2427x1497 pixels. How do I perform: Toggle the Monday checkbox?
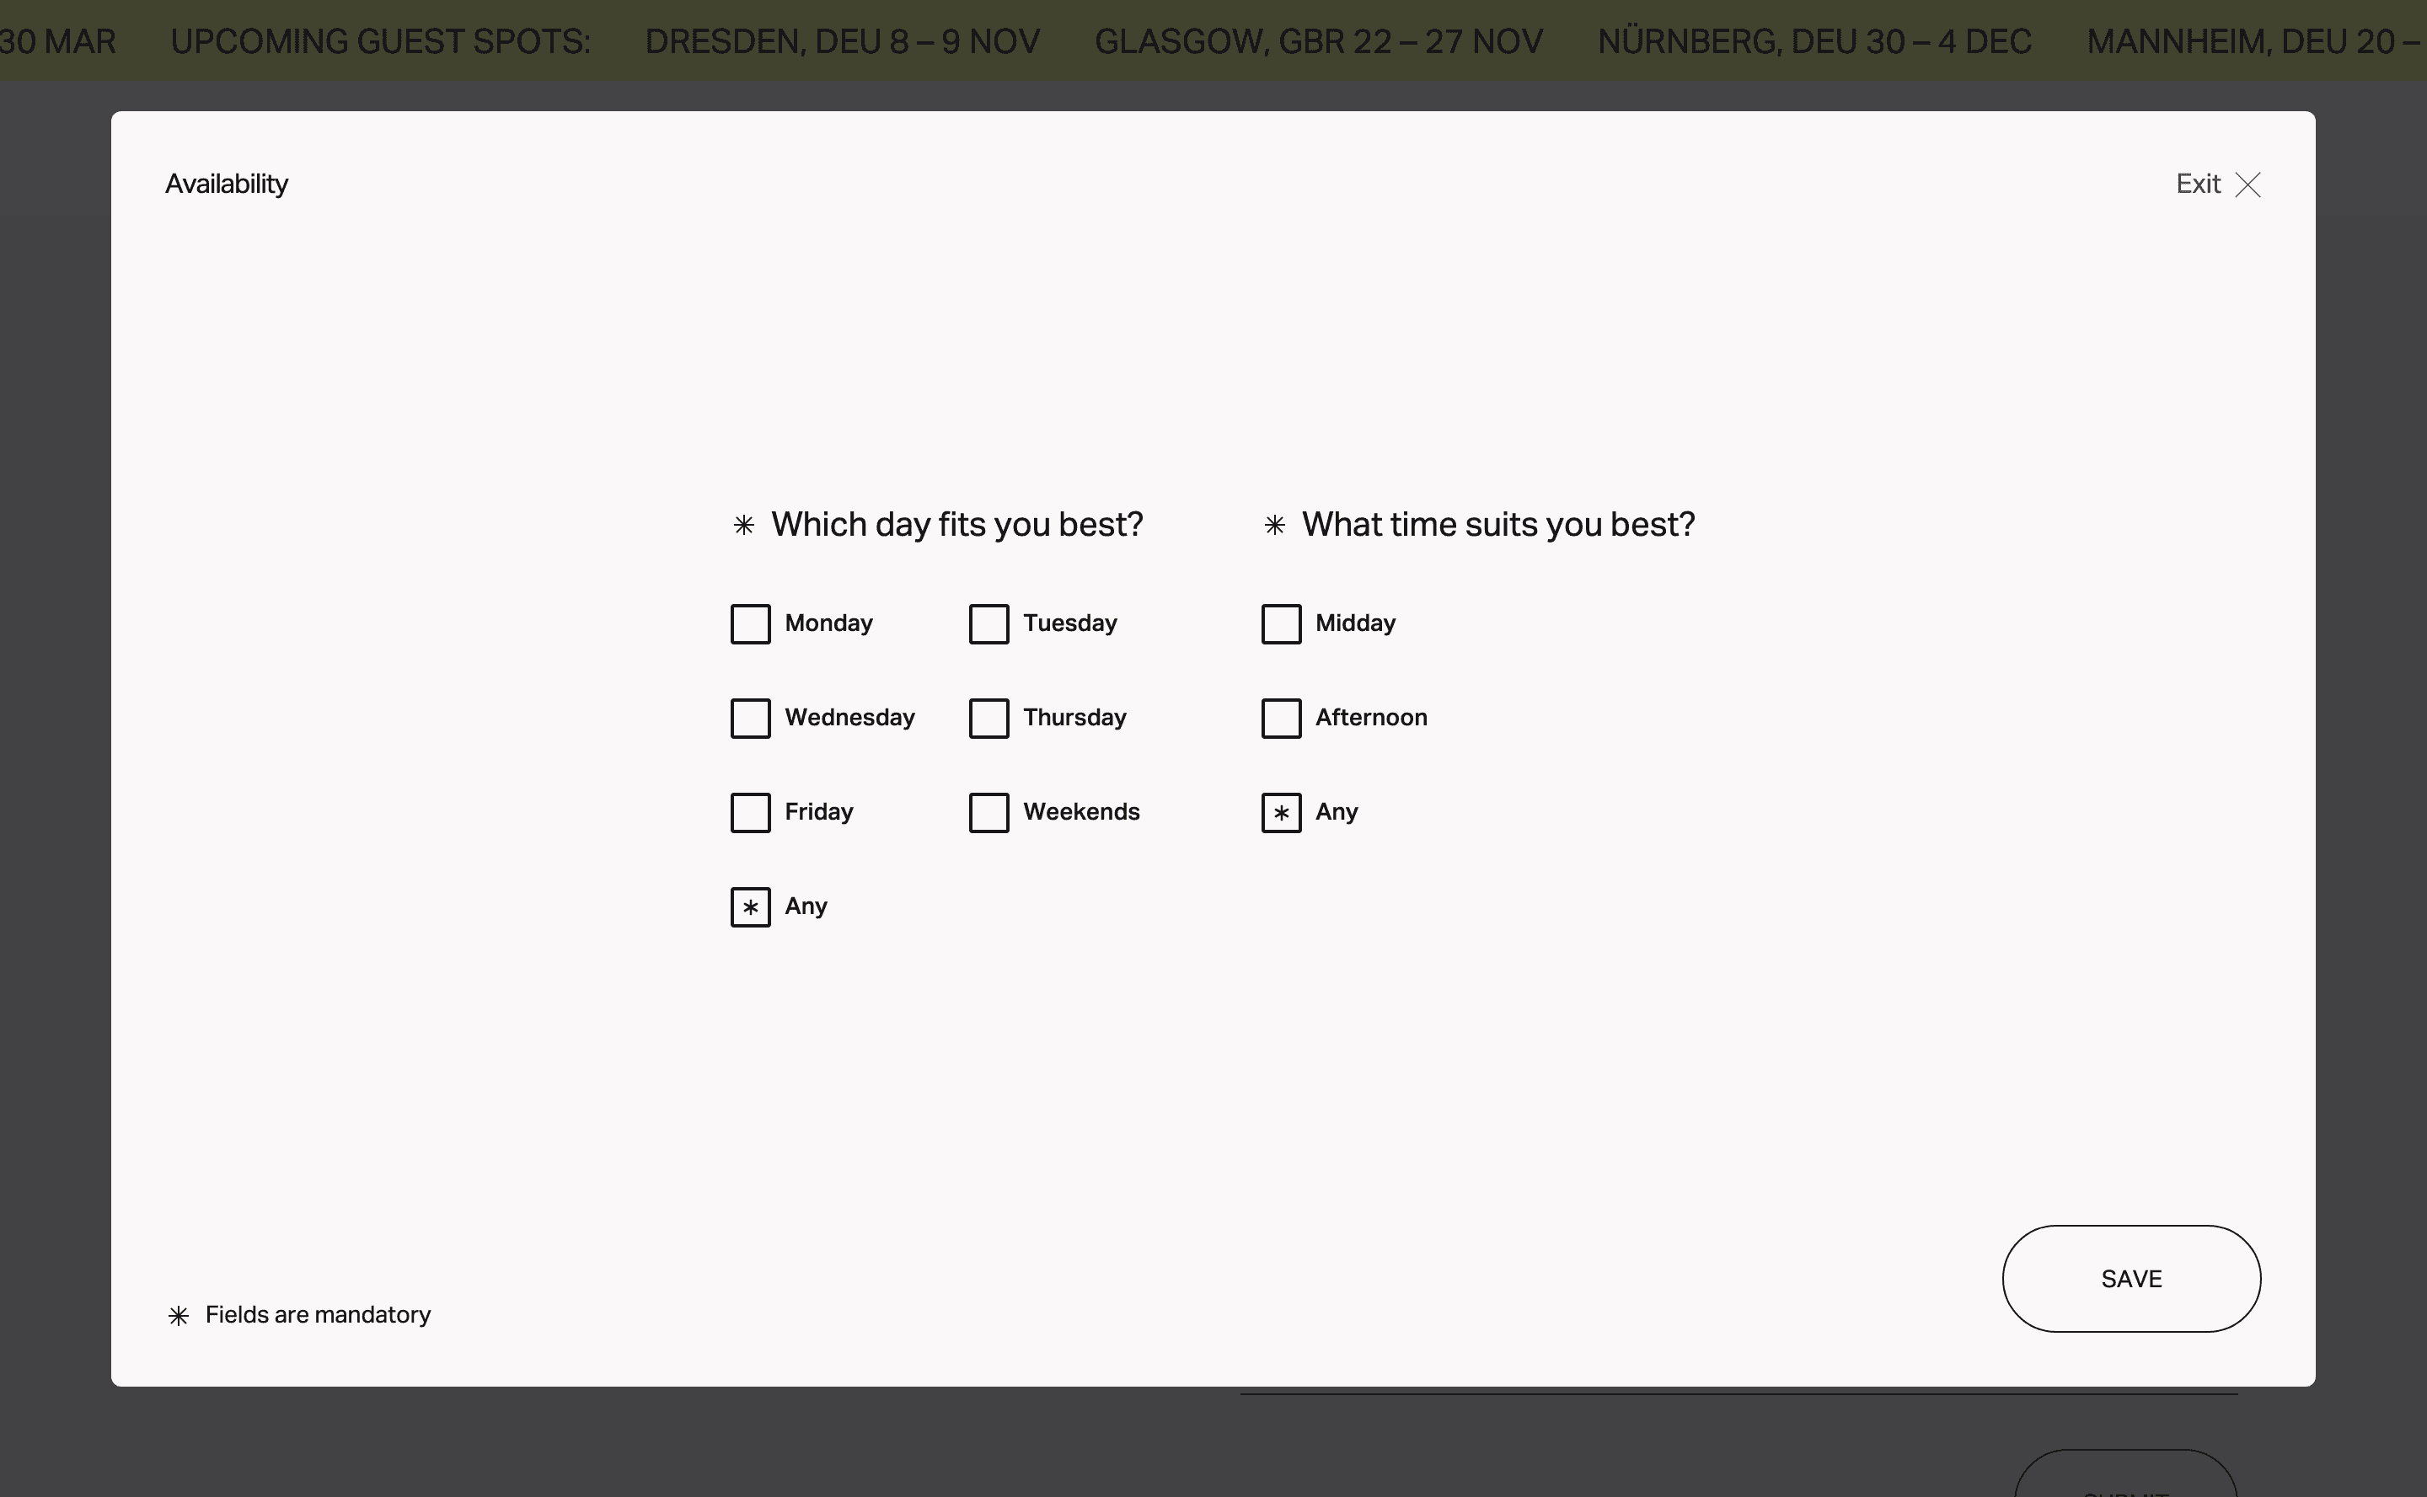(751, 622)
